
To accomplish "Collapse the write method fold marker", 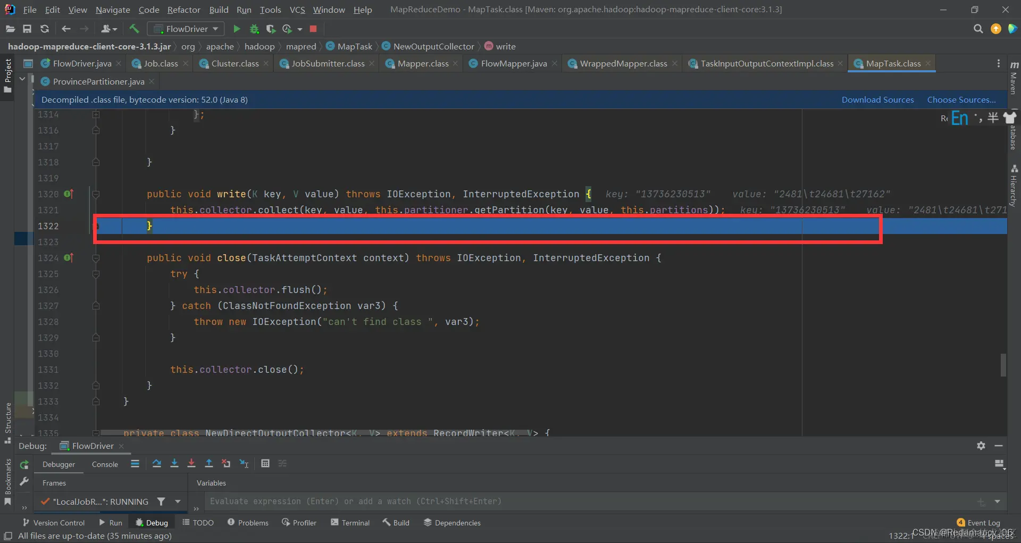I will click(x=96, y=194).
